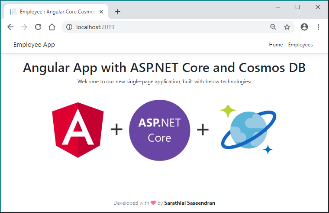Click the browser forward arrow

pos(24,27)
